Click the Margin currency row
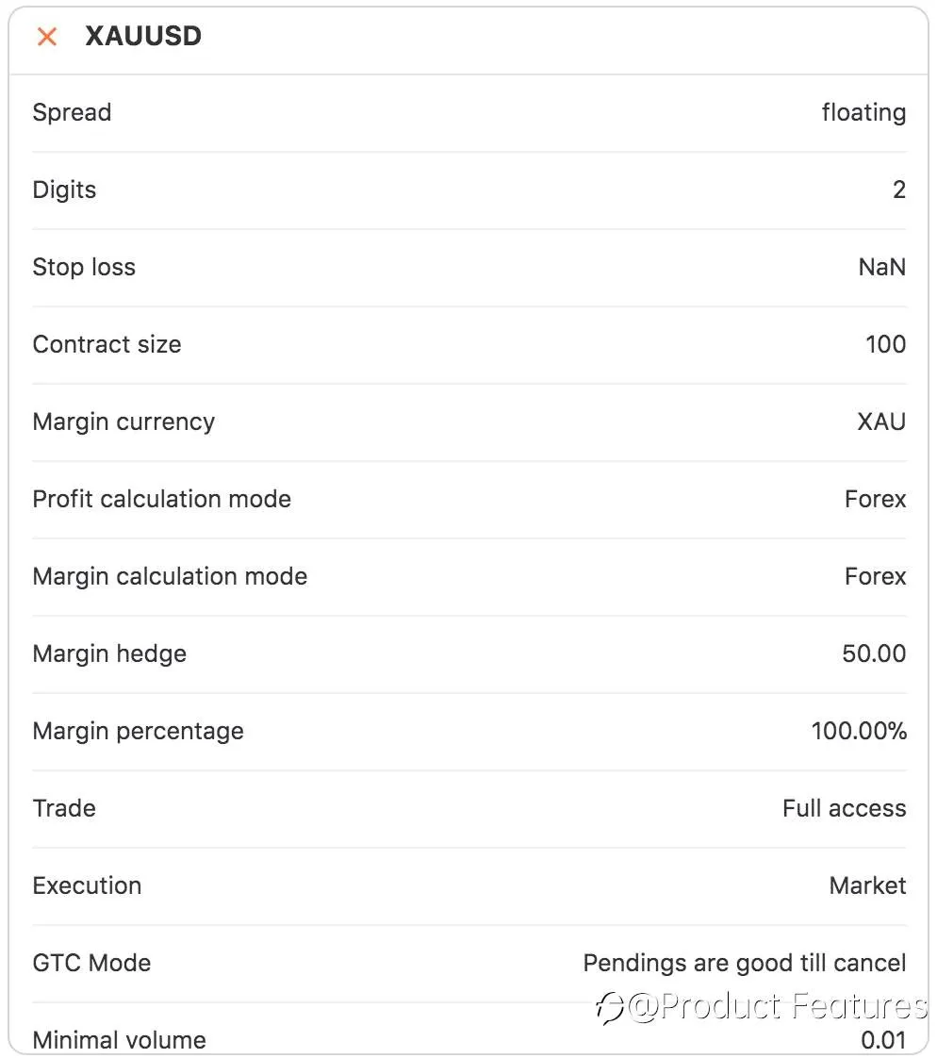 [x=468, y=422]
